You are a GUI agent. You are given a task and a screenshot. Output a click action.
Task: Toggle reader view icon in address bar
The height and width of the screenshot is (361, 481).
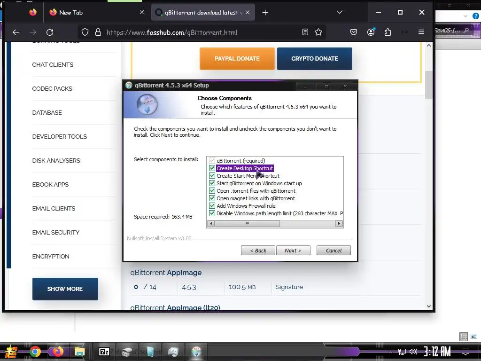click(305, 32)
